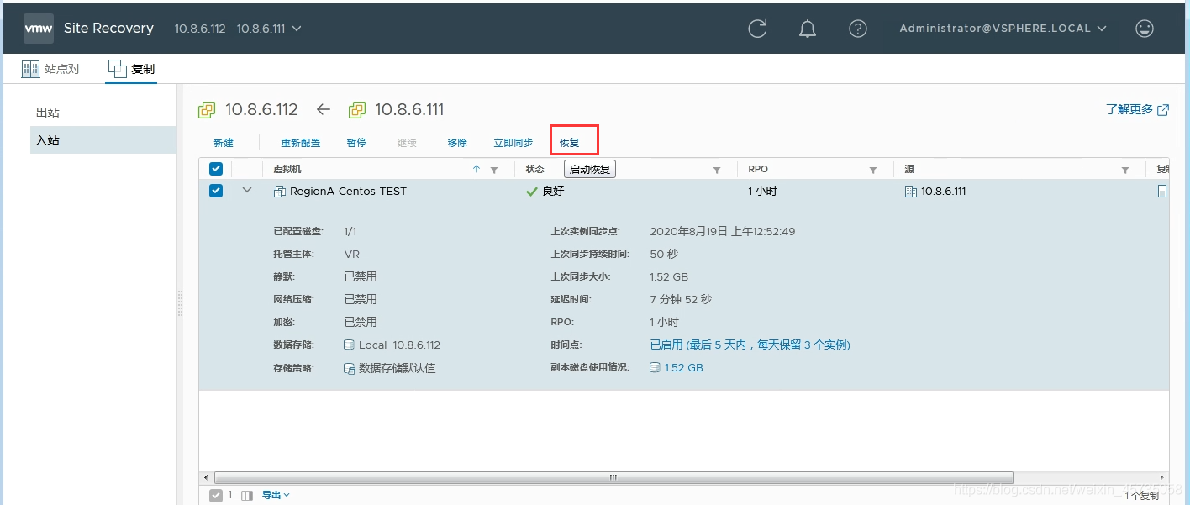Click the 暂停 button
Image resolution: width=1190 pixels, height=505 pixels.
point(356,143)
